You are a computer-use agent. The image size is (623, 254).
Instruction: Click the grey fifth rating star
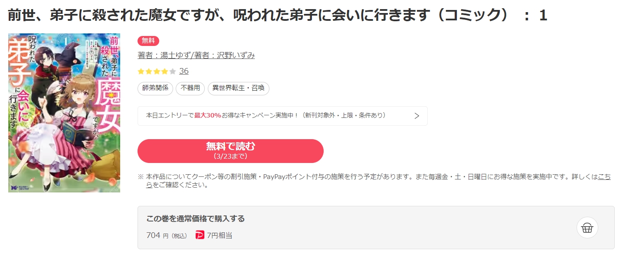173,72
